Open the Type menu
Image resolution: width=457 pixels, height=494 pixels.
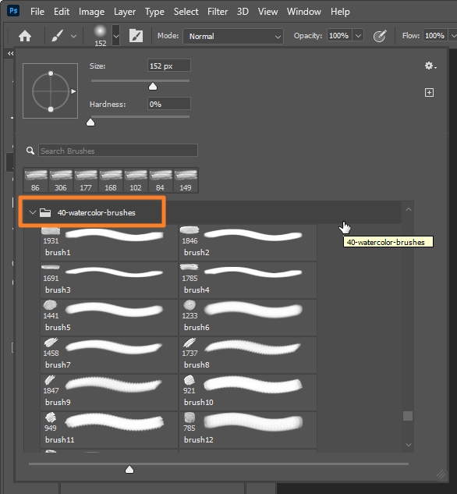tap(154, 12)
